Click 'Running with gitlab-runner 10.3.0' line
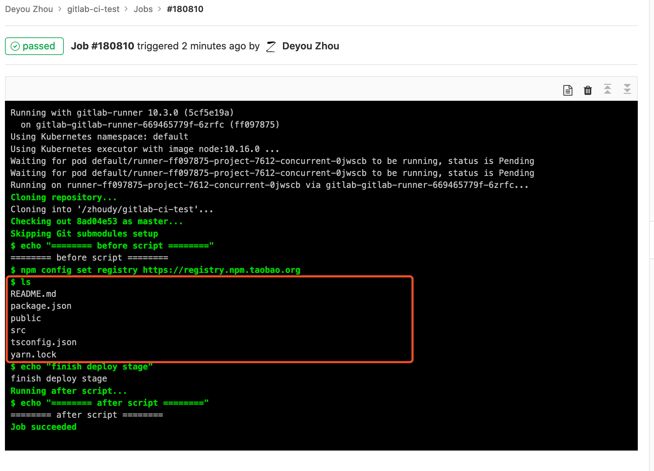Viewport: 654px width, 471px height. click(122, 113)
